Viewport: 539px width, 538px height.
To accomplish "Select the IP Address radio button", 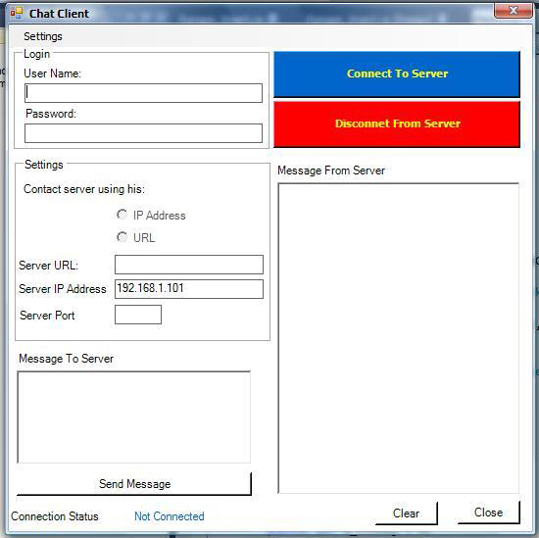I will (122, 215).
